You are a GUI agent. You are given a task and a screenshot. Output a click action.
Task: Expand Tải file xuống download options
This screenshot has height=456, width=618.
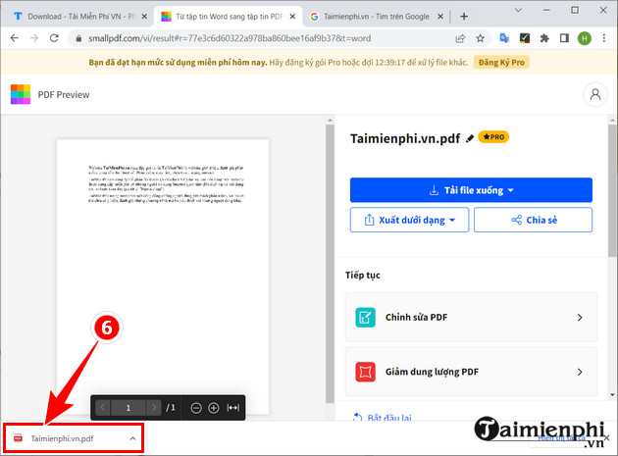(x=511, y=190)
